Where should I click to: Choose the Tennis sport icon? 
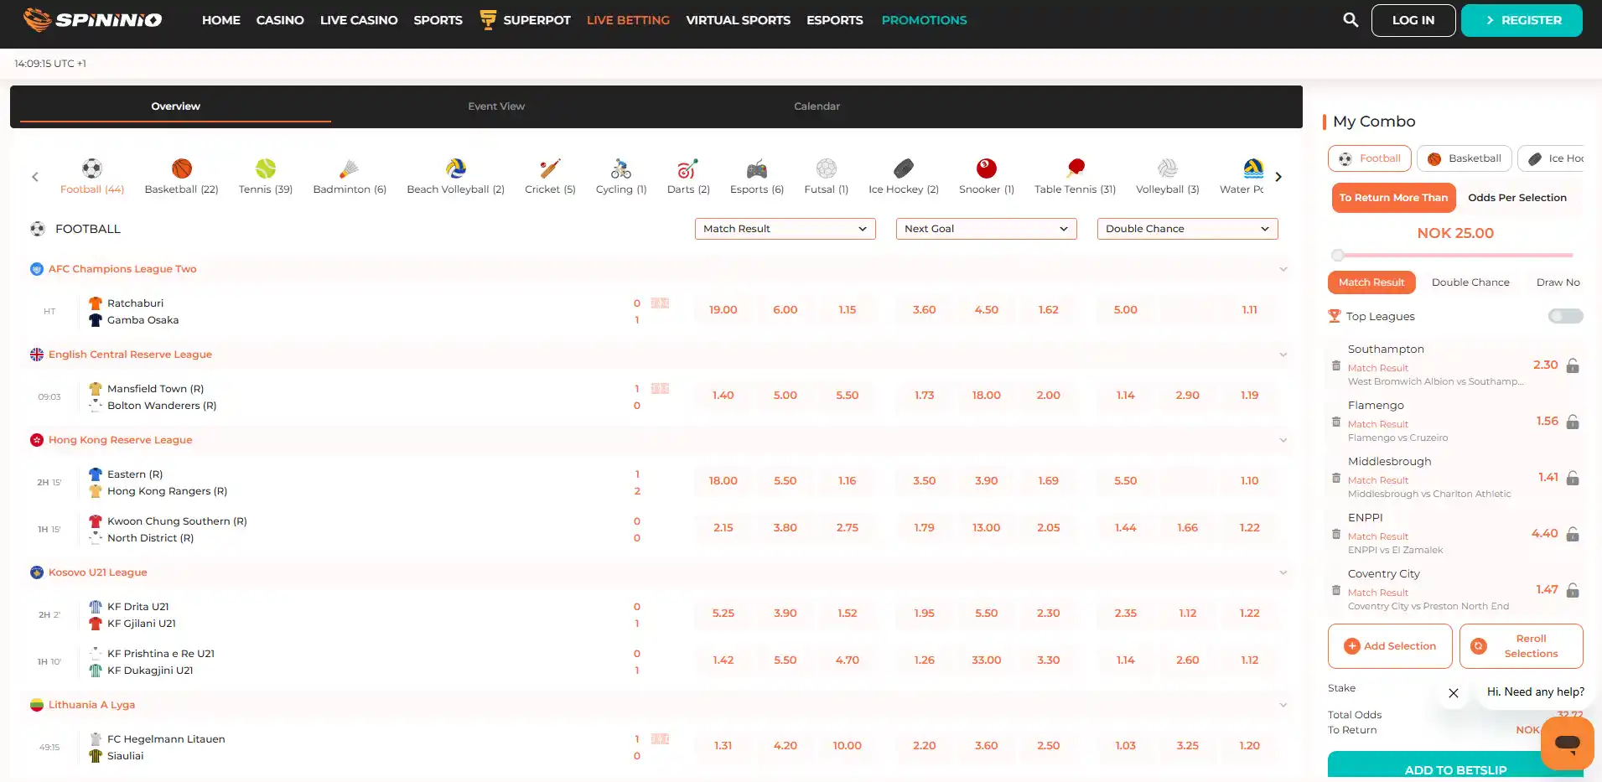point(265,168)
